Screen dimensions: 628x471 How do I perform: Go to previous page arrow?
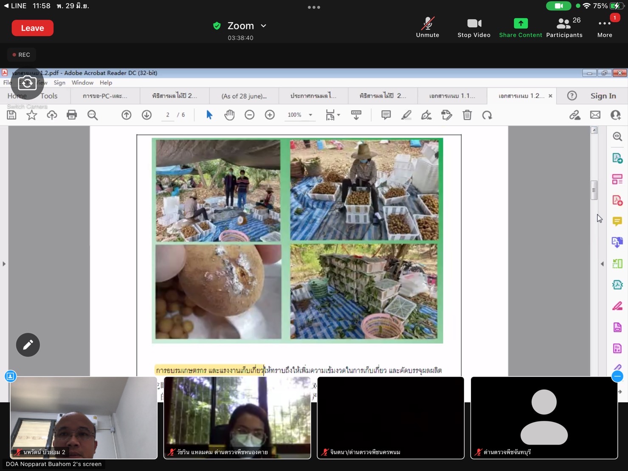click(127, 115)
